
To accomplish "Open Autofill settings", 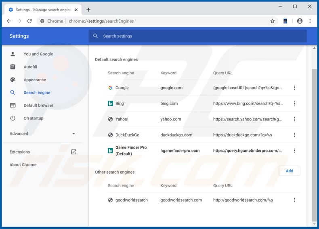I will [30, 67].
